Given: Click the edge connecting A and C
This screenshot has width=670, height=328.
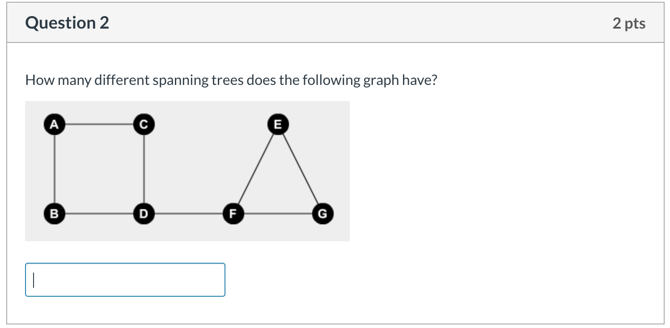Looking at the screenshot, I should (98, 124).
